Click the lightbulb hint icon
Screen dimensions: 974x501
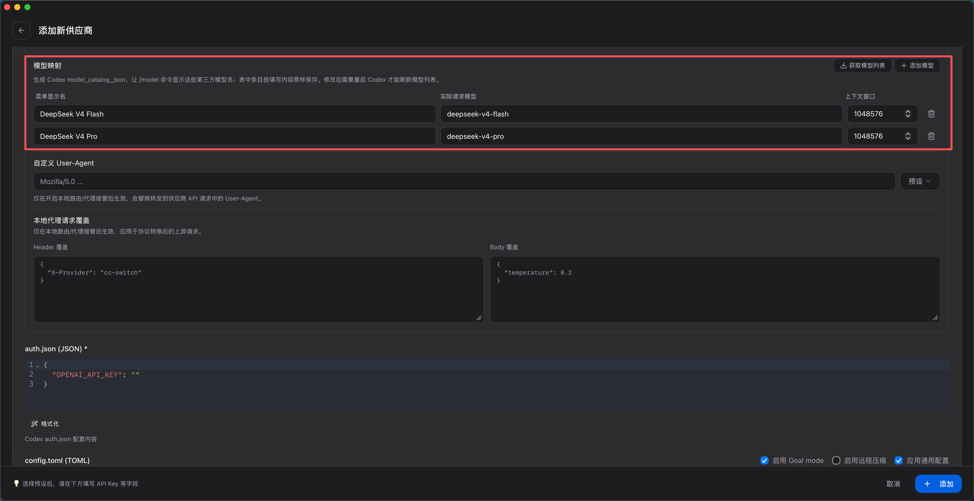tap(16, 483)
